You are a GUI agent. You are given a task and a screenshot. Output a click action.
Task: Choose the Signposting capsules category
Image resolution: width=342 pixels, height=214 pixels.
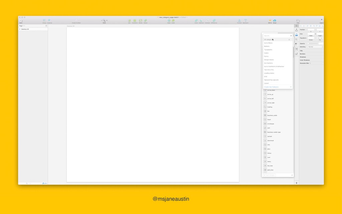277,80
